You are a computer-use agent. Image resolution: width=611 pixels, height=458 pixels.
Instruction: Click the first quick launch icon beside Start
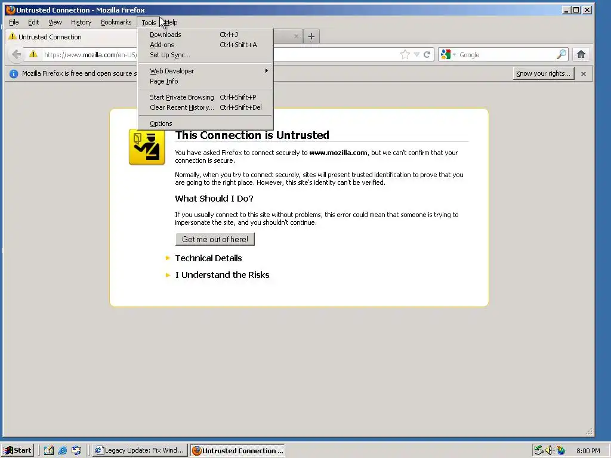[49, 451]
